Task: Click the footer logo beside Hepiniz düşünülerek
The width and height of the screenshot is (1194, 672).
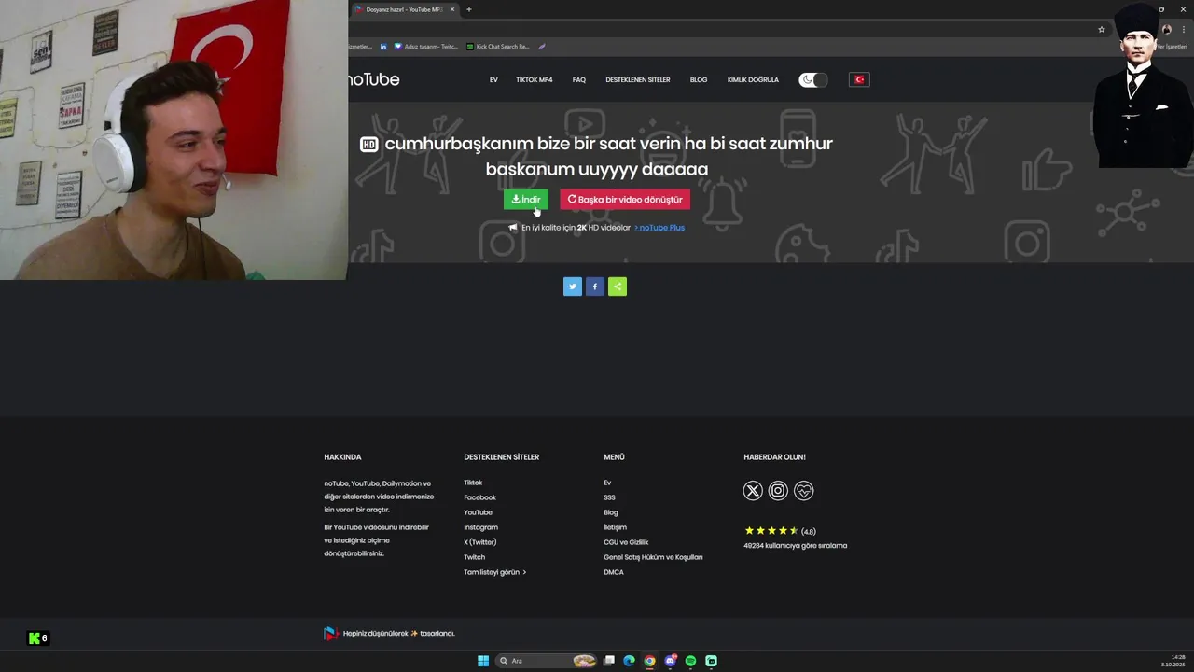Action: [331, 634]
